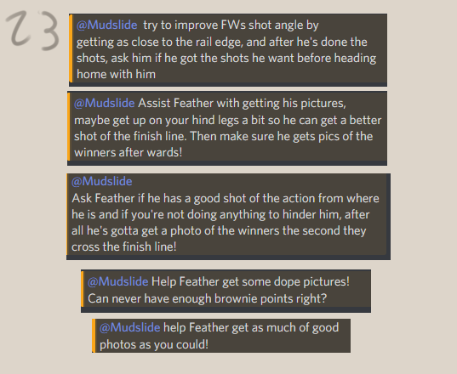Viewport: 457px width, 374px height.
Task: Click the orange bar beside the 'Assist Feather' message
Action: pyautogui.click(x=69, y=127)
